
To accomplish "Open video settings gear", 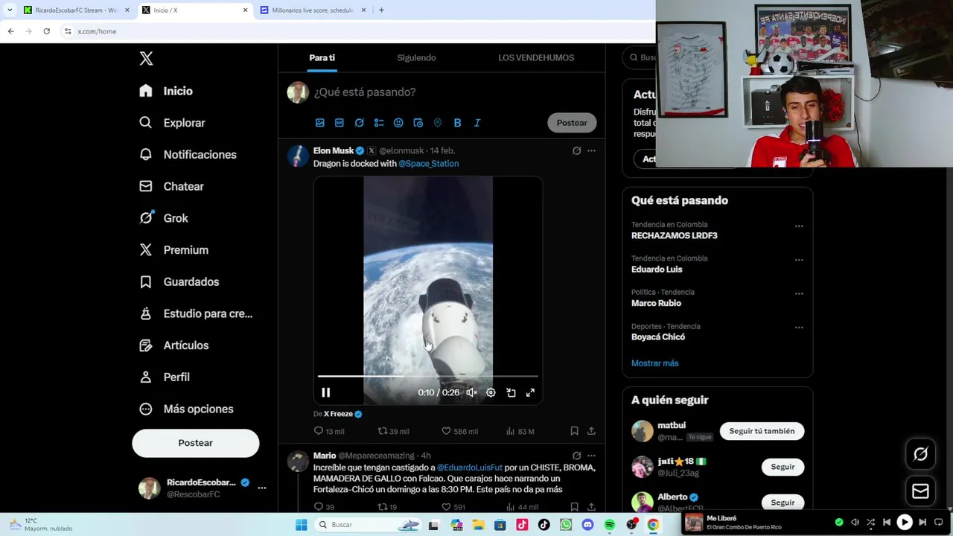I will pyautogui.click(x=491, y=392).
